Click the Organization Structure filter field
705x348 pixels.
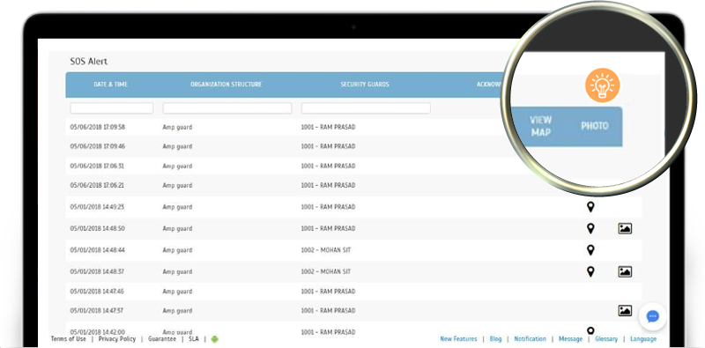(227, 108)
